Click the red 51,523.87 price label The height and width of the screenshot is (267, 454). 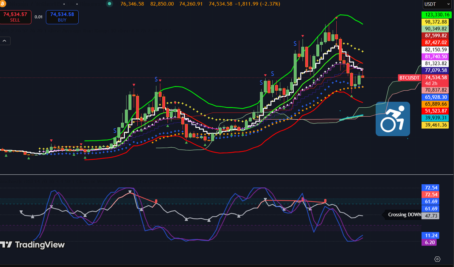coord(436,111)
